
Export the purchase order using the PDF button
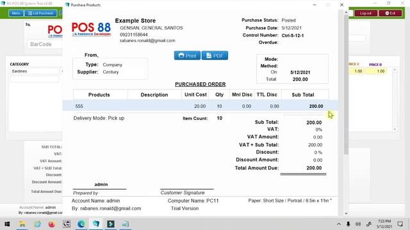(x=215, y=56)
